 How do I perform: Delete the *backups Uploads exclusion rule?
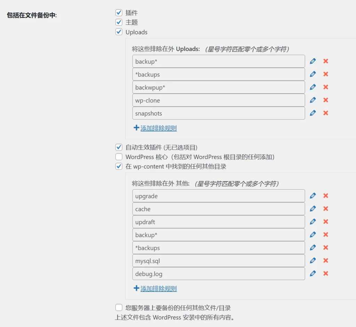point(325,74)
